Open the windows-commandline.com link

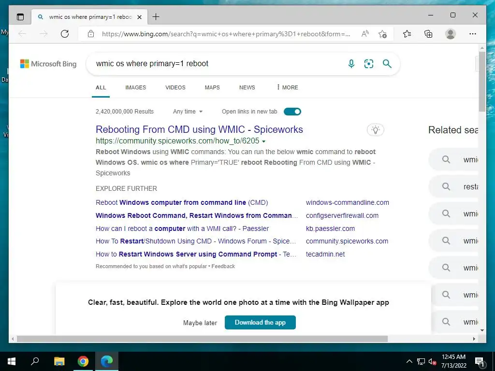point(347,202)
